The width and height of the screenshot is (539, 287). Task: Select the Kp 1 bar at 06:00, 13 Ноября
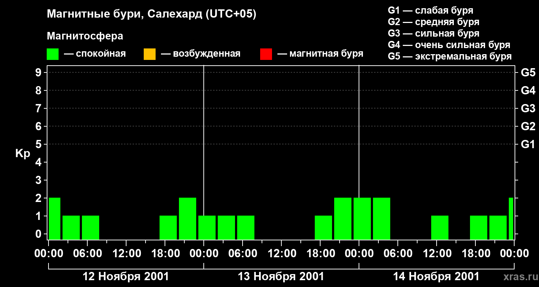246,227
